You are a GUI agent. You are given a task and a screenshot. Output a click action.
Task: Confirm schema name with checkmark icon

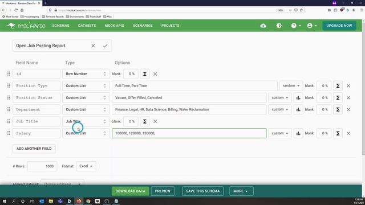105,46
